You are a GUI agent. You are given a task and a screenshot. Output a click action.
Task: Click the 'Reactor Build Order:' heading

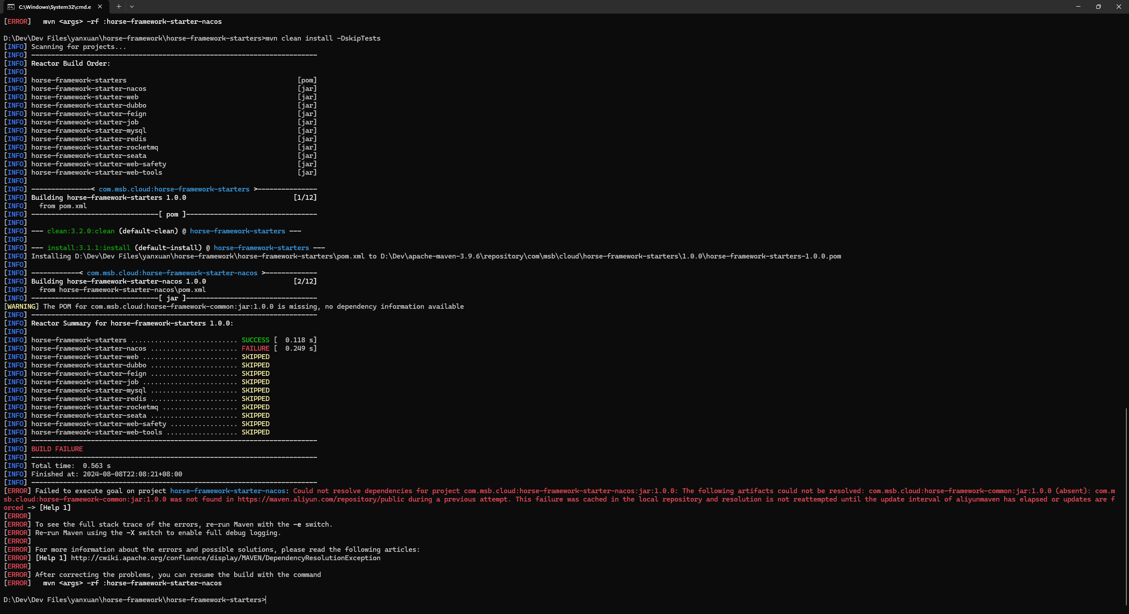(71, 64)
